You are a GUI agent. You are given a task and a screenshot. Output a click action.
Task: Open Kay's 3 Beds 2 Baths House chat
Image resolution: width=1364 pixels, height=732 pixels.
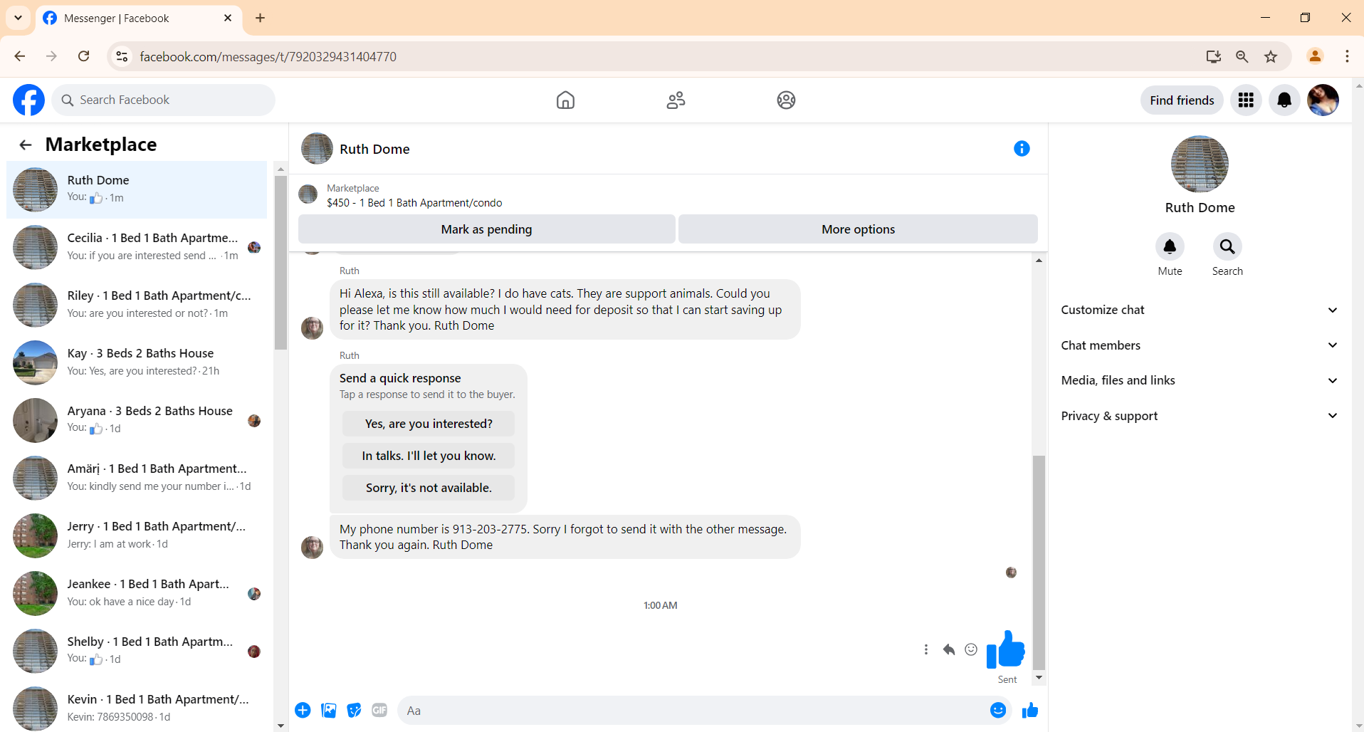(137, 362)
